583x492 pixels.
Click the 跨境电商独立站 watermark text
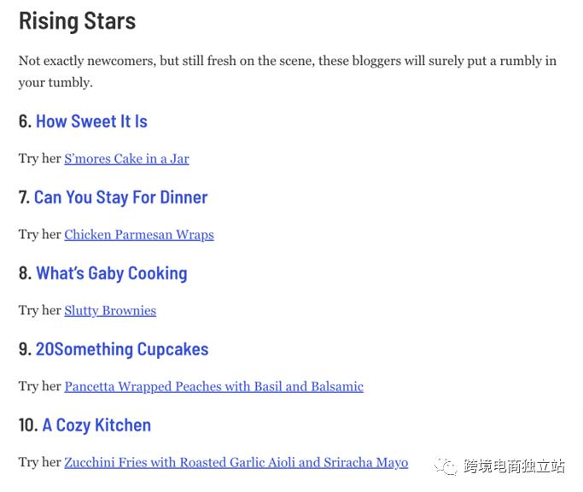click(x=514, y=466)
